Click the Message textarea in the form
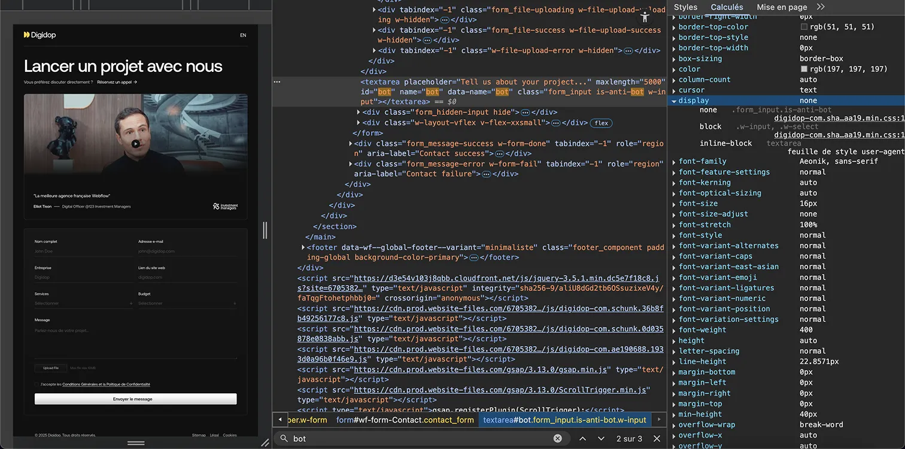This screenshot has width=905, height=449. click(x=136, y=342)
